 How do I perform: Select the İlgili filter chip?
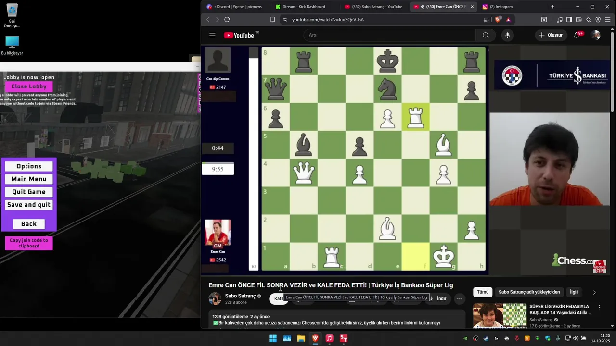pos(574,292)
